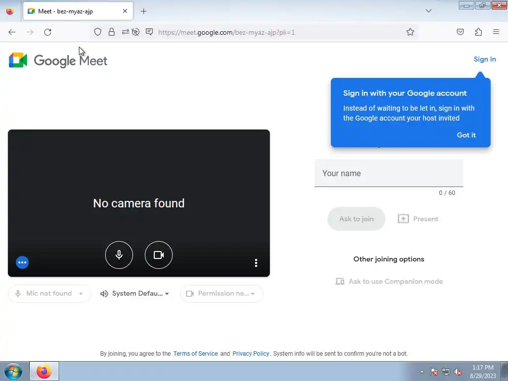Click the Sign in link

(485, 60)
